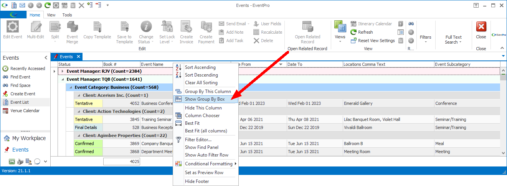Image resolution: width=507 pixels, height=186 pixels.
Task: Click Add Note in the ribbon
Action: pos(231,32)
